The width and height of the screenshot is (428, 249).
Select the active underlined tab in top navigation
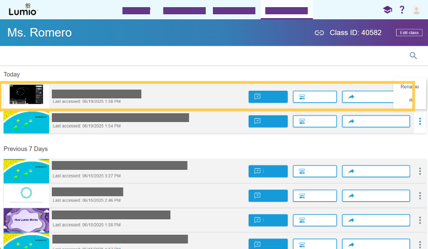click(x=286, y=10)
